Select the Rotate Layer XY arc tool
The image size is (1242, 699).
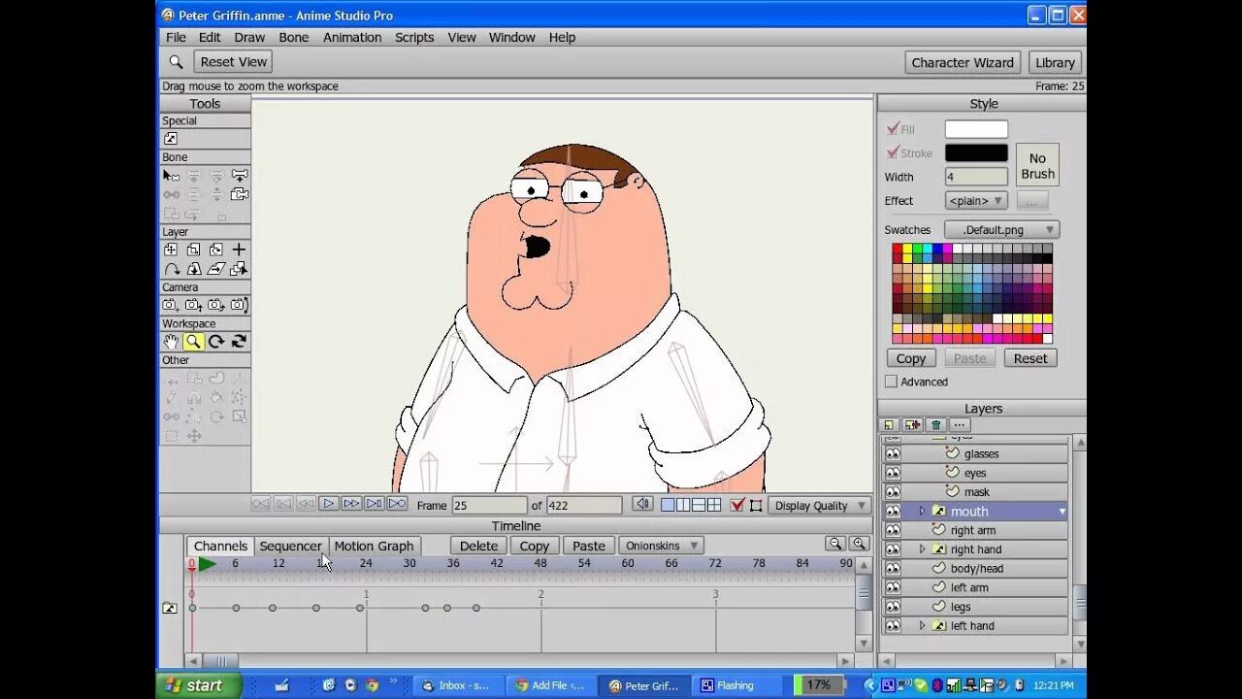171,269
